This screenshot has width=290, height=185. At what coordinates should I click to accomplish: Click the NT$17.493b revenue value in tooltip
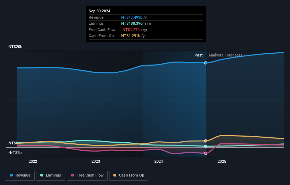[x=132, y=17]
